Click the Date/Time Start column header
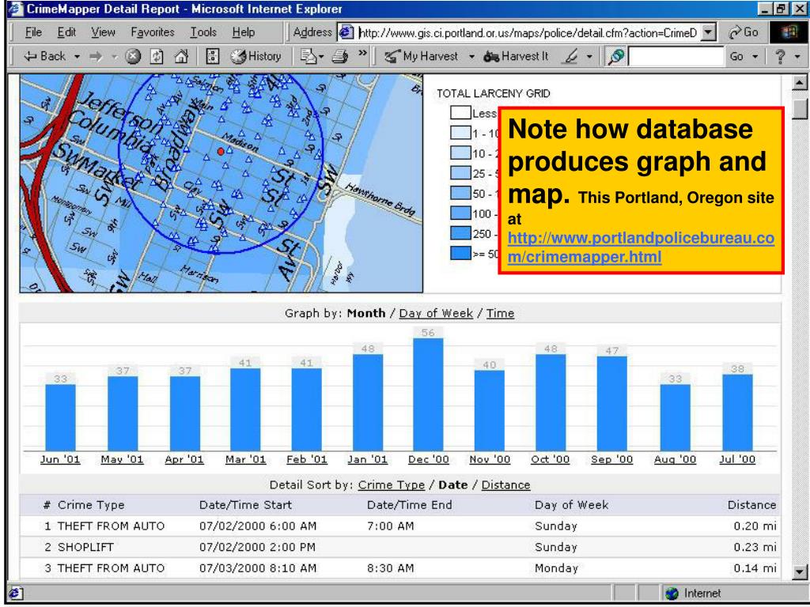Screen dimensions: 810x607 click(245, 505)
